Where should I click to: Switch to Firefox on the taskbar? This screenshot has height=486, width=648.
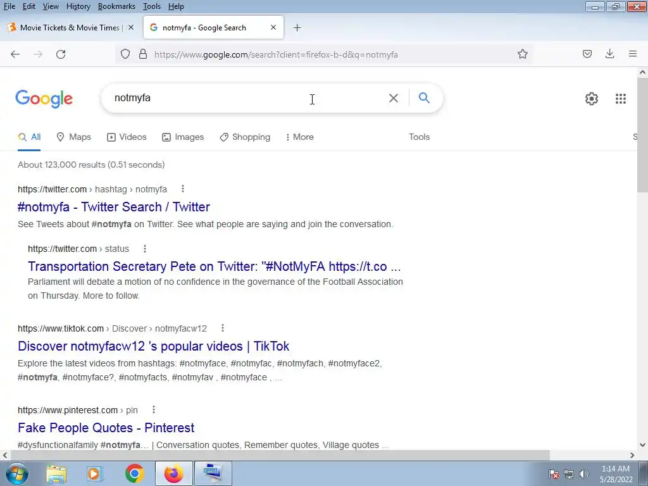[x=174, y=473]
